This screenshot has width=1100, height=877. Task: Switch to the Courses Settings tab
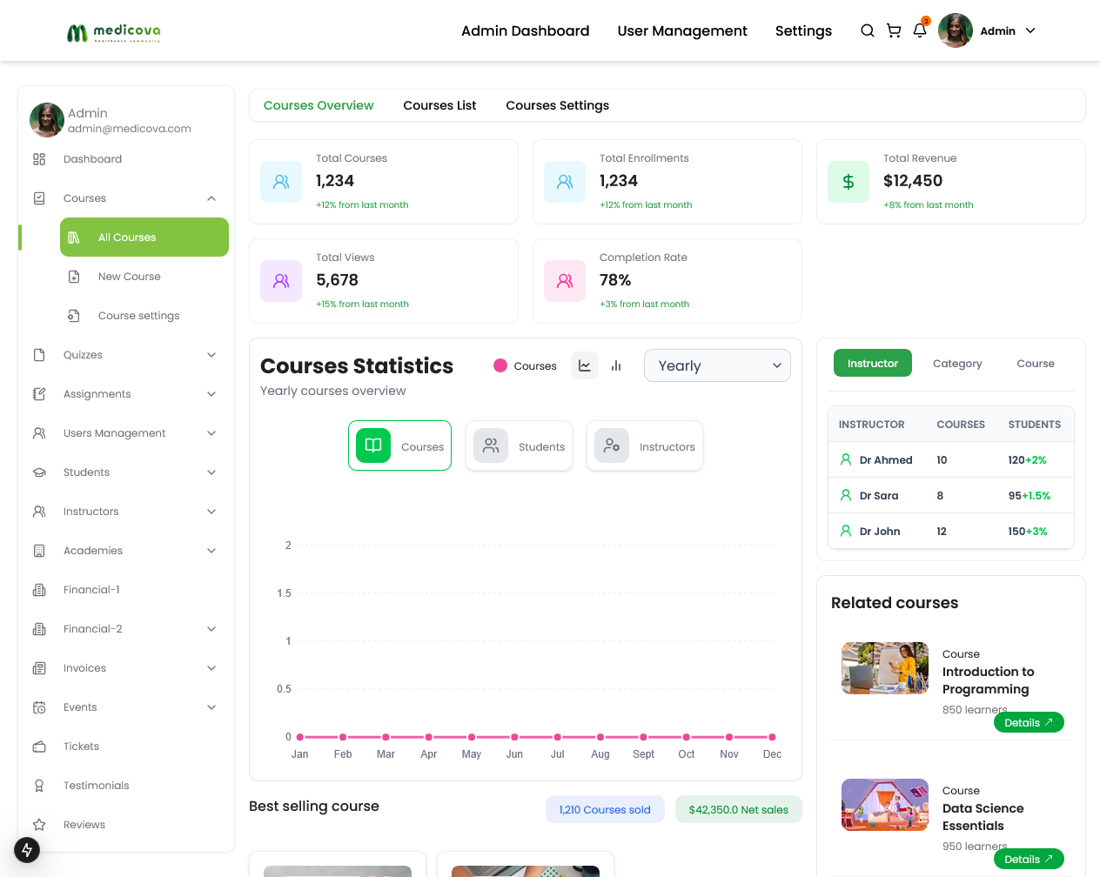[x=557, y=105]
